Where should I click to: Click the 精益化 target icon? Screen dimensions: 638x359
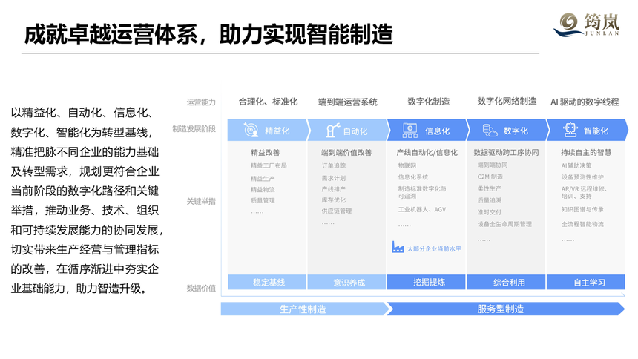coord(251,131)
